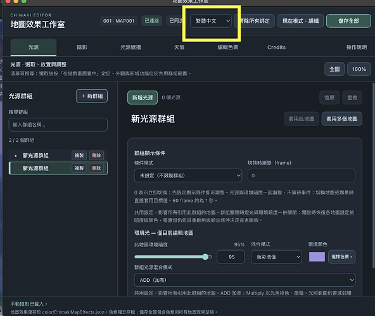Screen dimensions: 375x316
Task: Open the ADD (加亮) light blend dropdown
Action: [x=245, y=280]
